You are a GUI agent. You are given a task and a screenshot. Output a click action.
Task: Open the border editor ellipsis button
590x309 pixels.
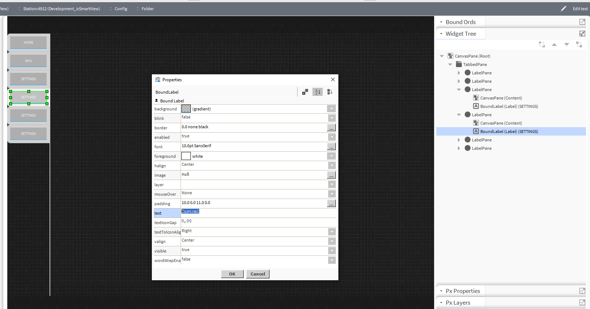coord(331,128)
